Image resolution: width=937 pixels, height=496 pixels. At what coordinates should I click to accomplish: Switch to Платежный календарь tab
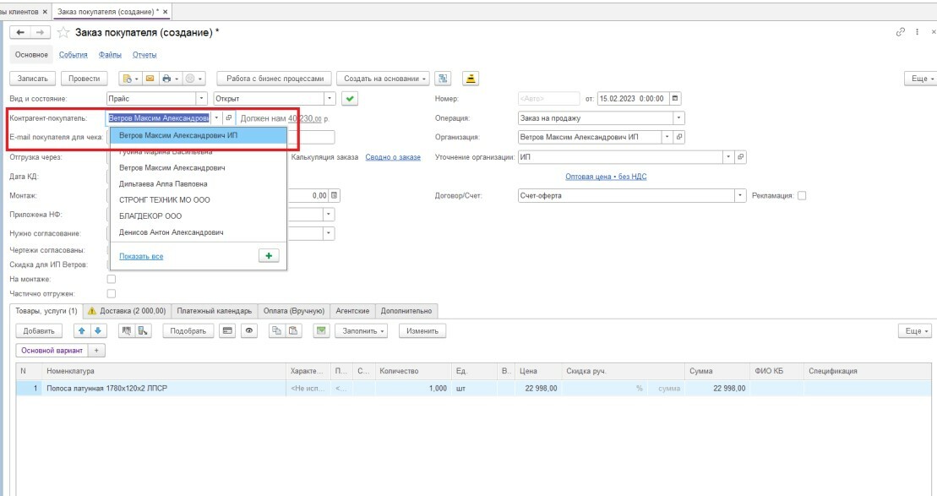(215, 311)
